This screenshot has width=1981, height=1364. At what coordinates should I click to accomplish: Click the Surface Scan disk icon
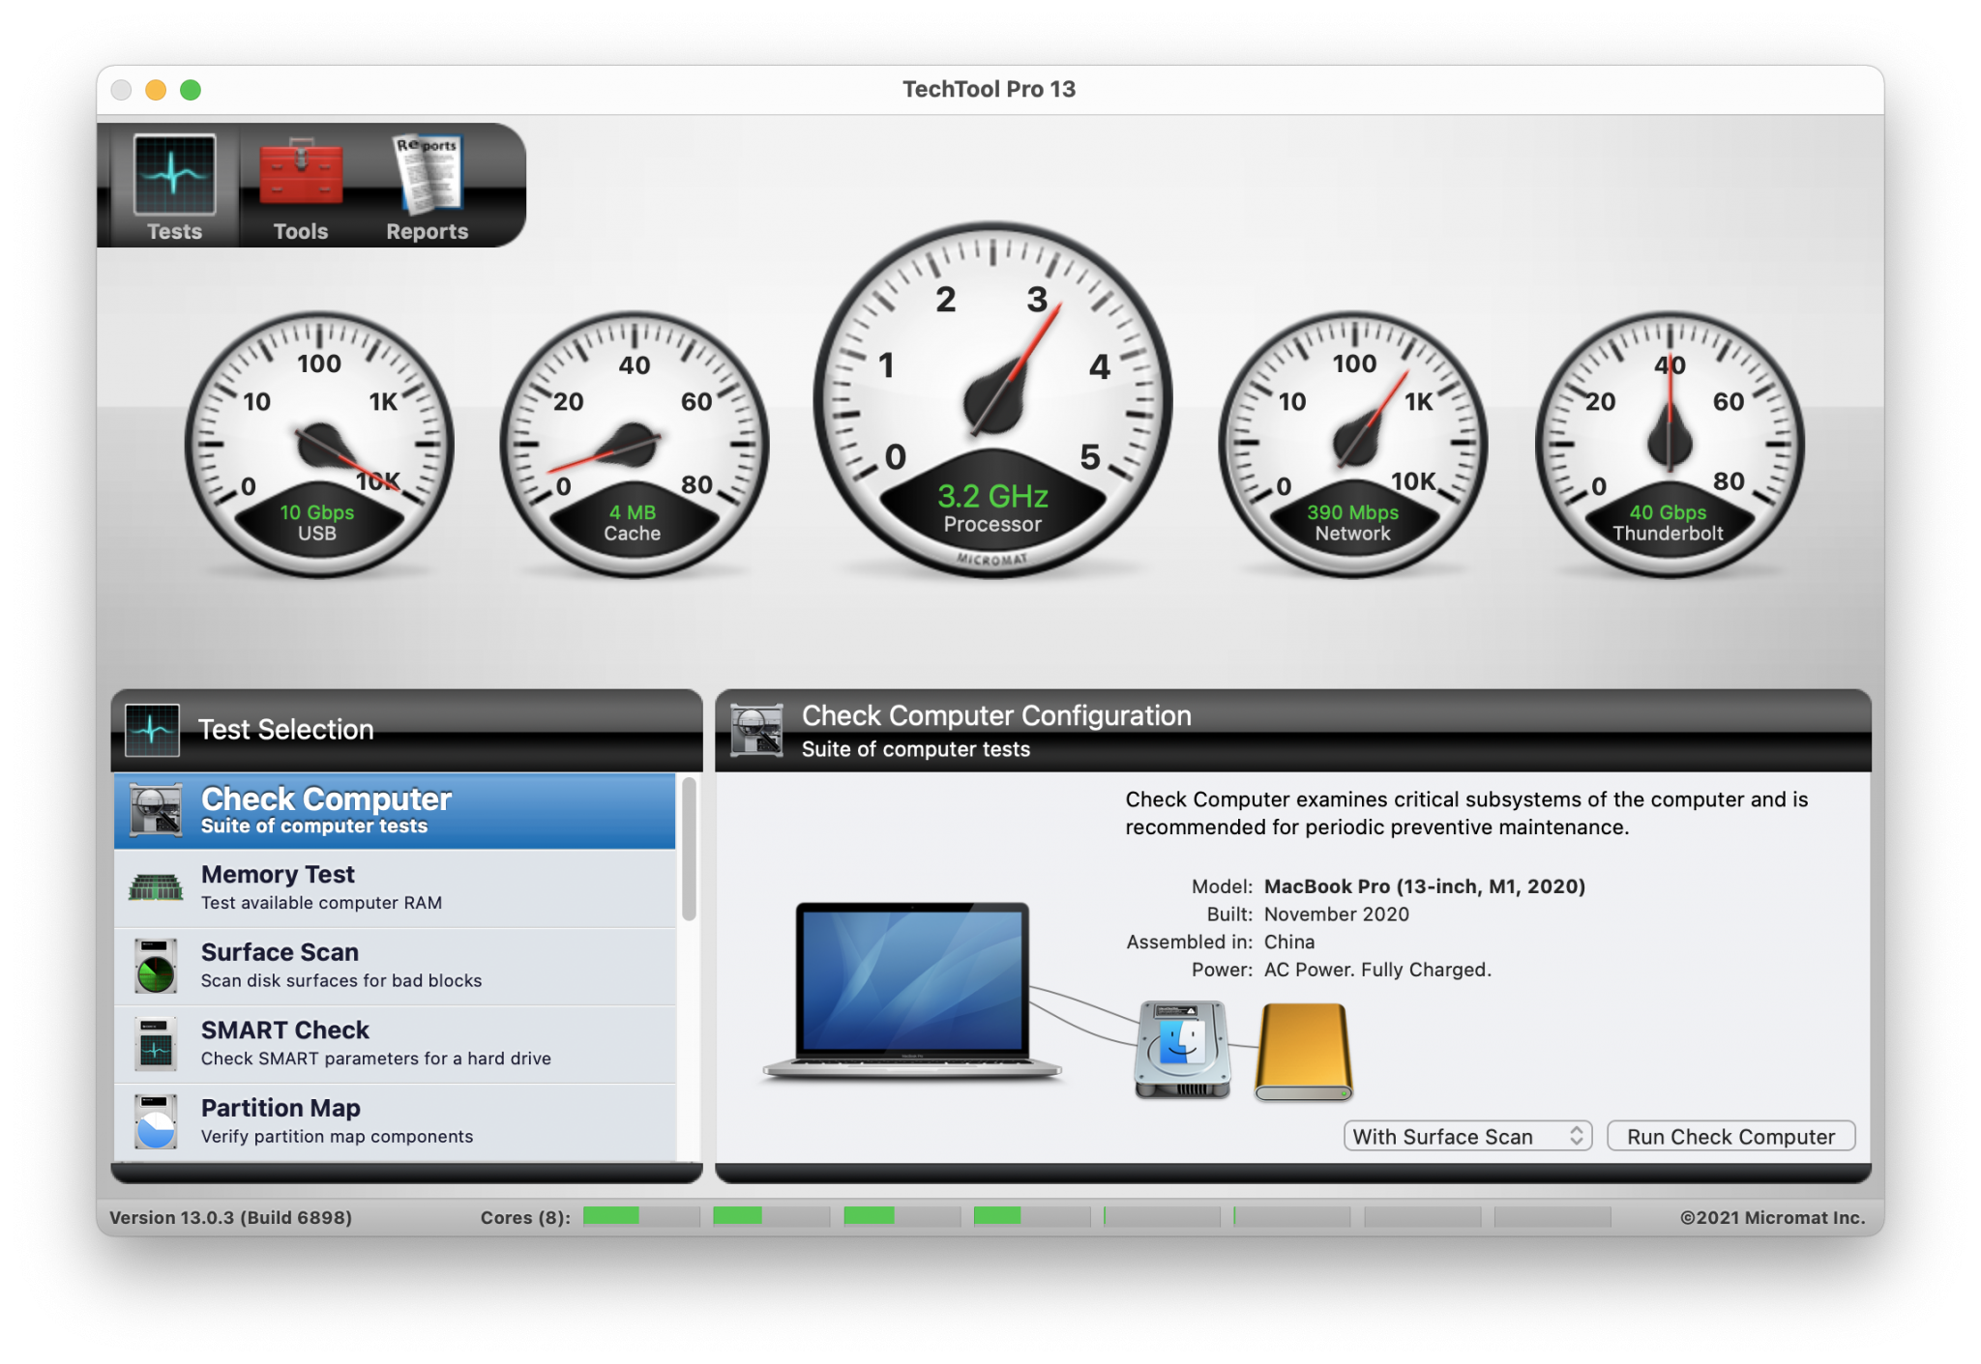[x=155, y=964]
